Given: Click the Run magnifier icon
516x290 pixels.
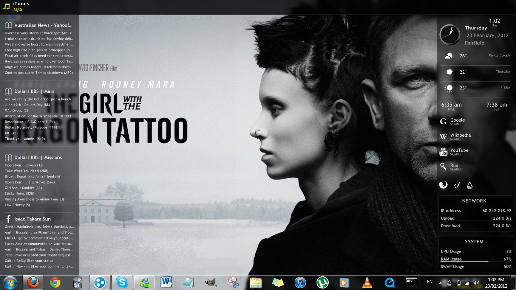Looking at the screenshot, I should point(443,167).
